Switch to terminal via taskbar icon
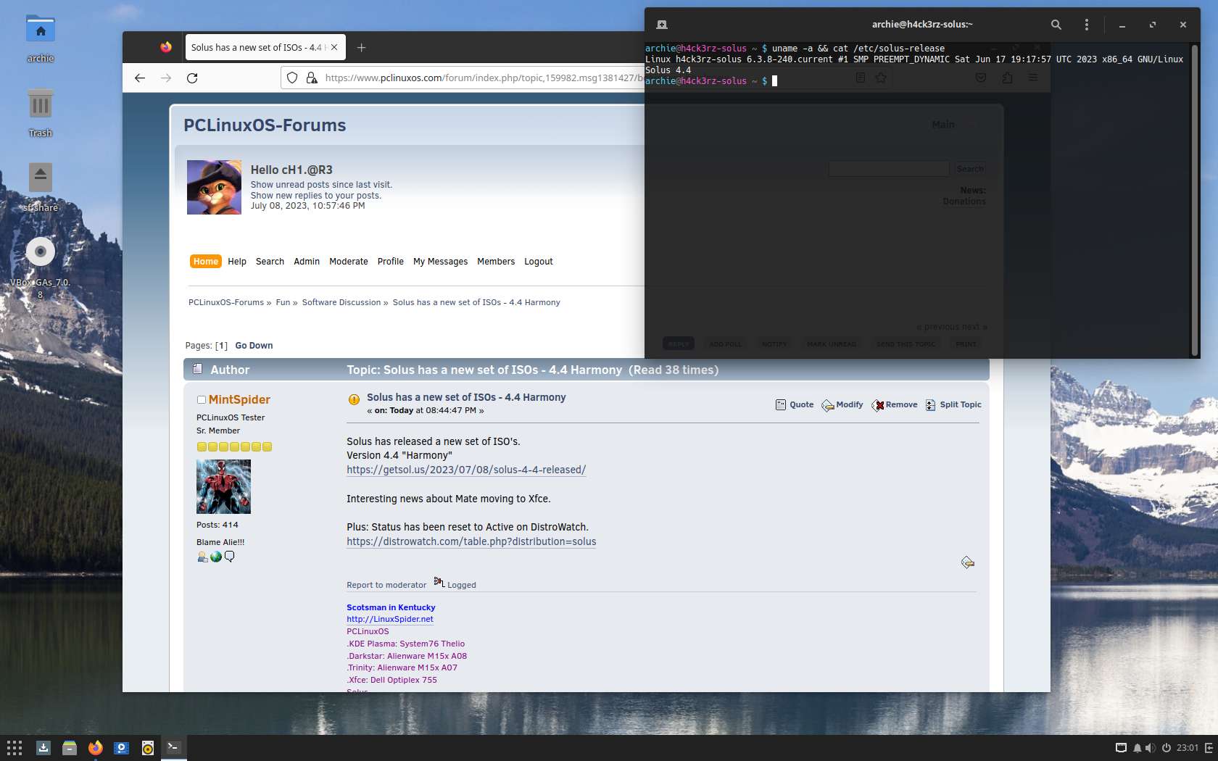This screenshot has width=1218, height=761. [x=173, y=747]
